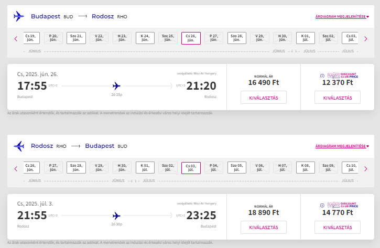Select outbound date K 24, jún.
The width and height of the screenshot is (380, 248).
pos(145,38)
